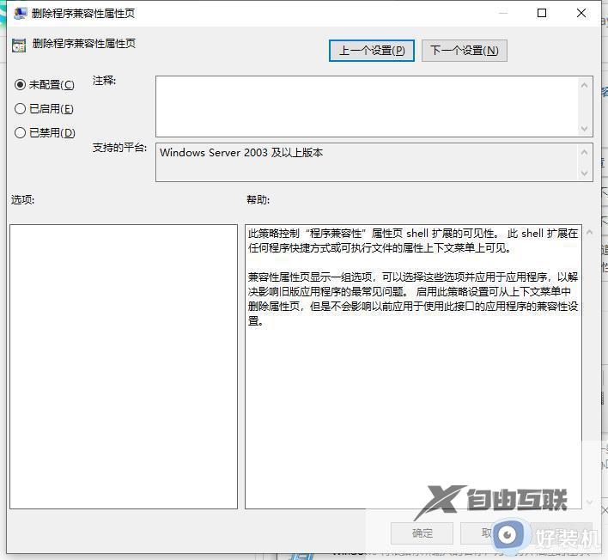Click help paragraph starting 兼容性属性页显示
Viewport: 608px width, 560px height.
point(413,299)
